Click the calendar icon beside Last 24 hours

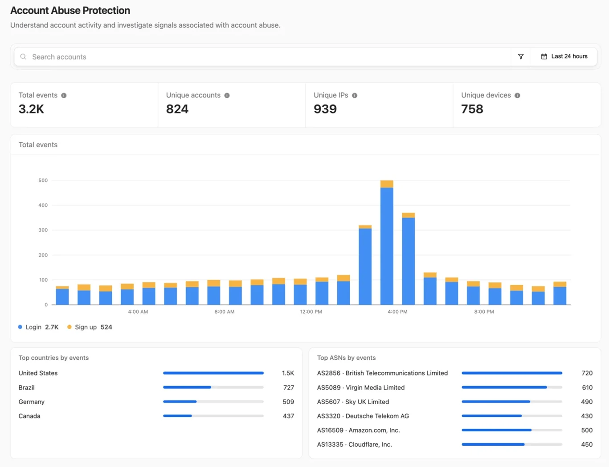pos(544,56)
